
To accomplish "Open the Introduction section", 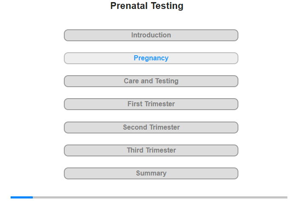I will [x=151, y=35].
